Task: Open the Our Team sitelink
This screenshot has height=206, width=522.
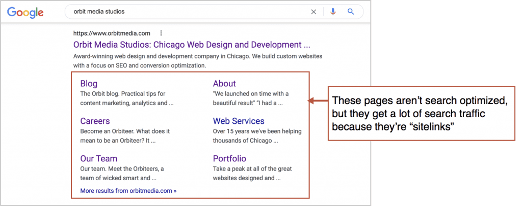Action: click(x=98, y=158)
